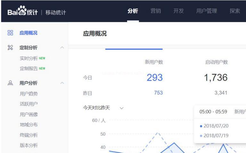Go to the 用户管理 tab
246x153 pixels.
click(x=207, y=11)
